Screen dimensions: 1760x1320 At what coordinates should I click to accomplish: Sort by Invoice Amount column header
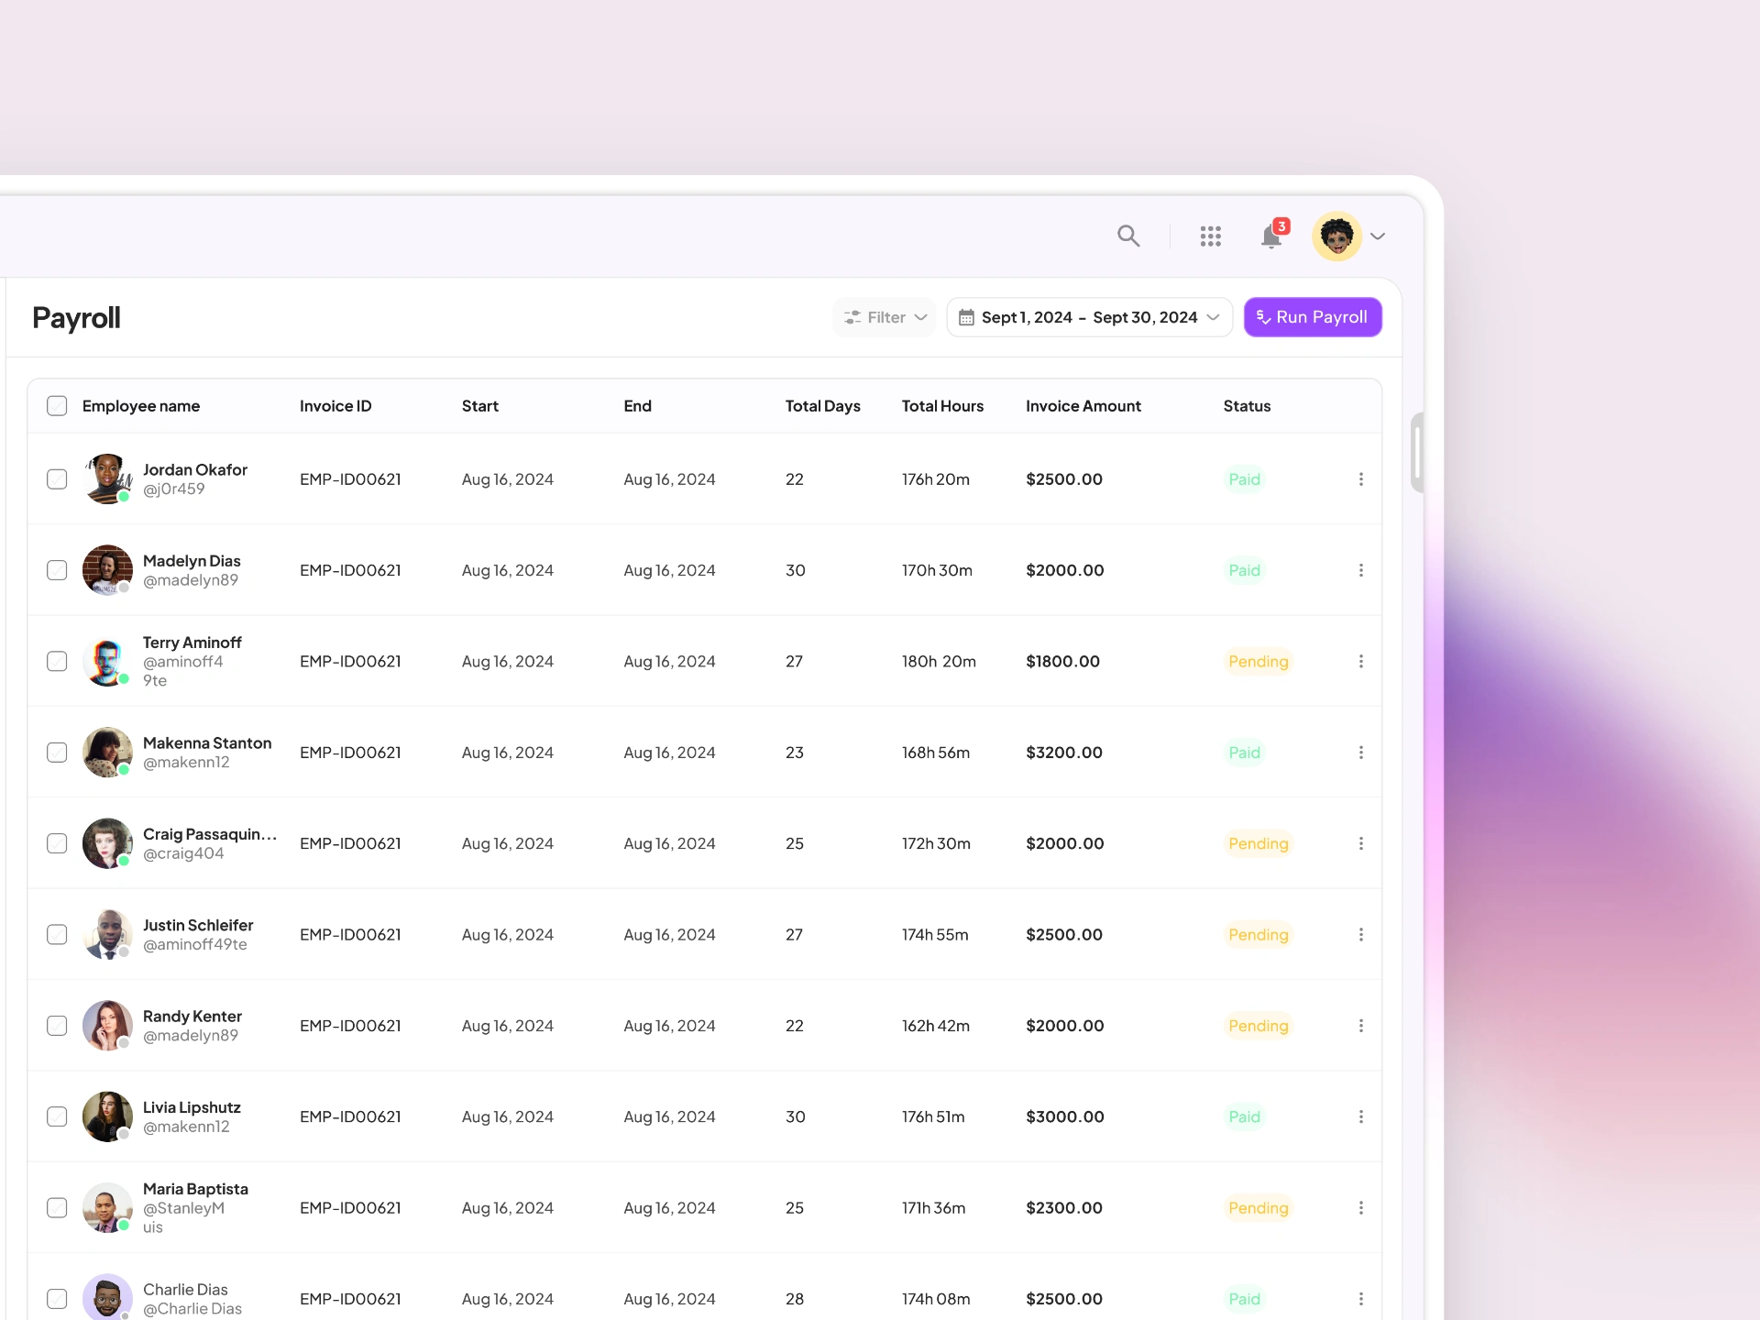pos(1083,406)
